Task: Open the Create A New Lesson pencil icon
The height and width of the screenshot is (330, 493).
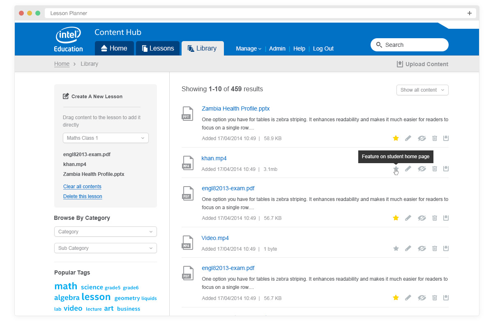Action: (x=66, y=96)
